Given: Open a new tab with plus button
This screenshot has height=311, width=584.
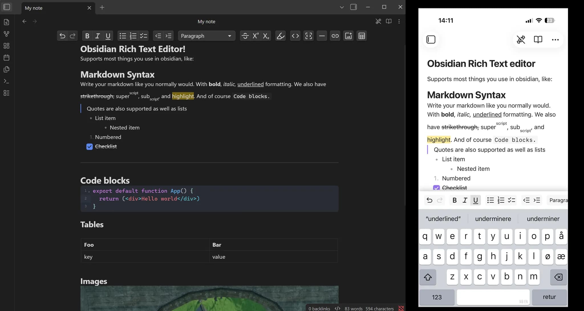Looking at the screenshot, I should coord(102,7).
